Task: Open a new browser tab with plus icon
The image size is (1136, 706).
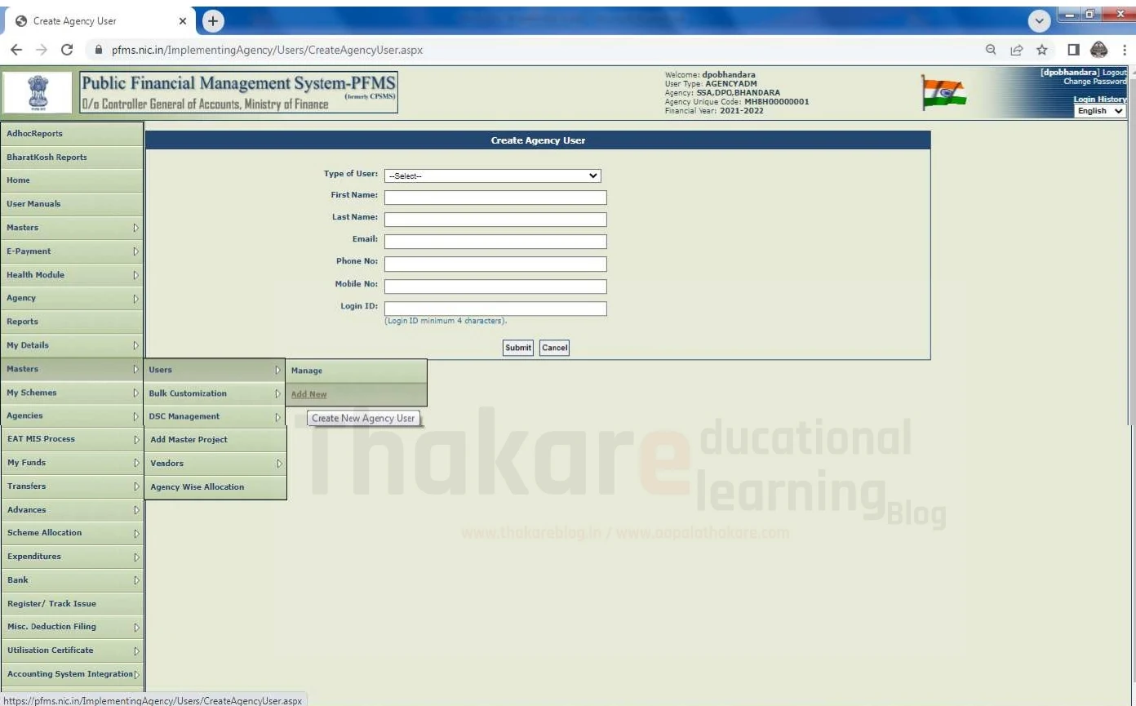Action: pos(214,20)
